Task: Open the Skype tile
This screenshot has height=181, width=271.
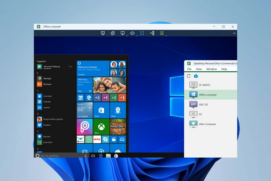Action: pos(105,139)
